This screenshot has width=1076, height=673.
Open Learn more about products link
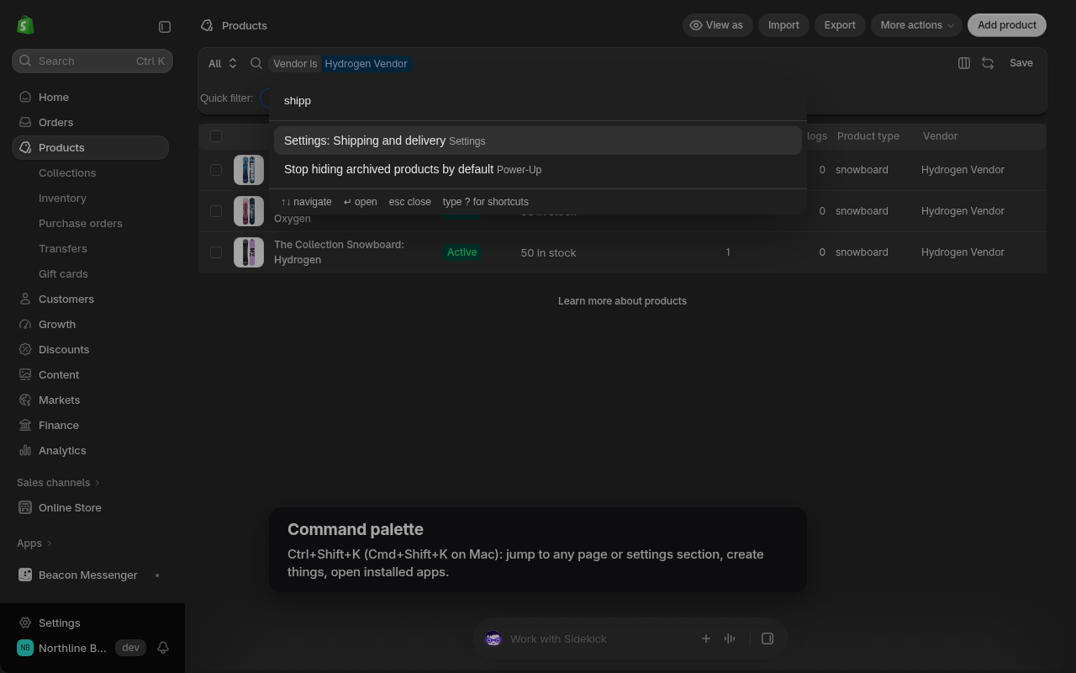622,300
